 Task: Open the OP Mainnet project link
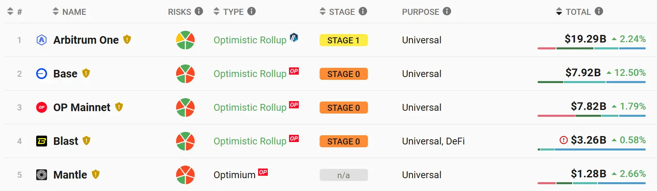82,108
